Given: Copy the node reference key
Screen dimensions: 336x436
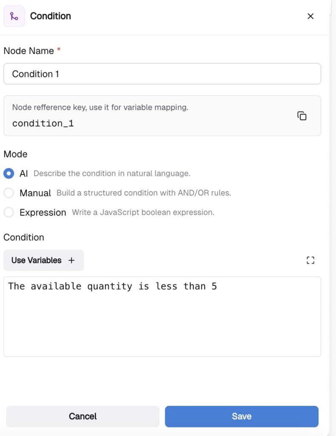Looking at the screenshot, I should 302,116.
